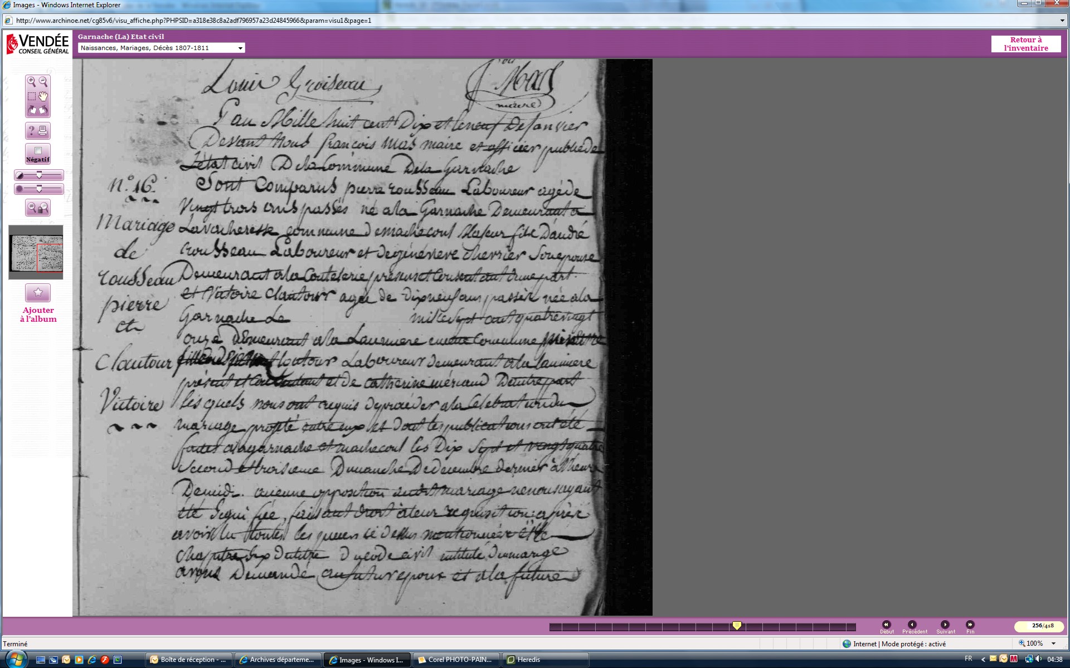Click the zoom in magnifier icon
The image size is (1070, 668).
pyautogui.click(x=31, y=81)
